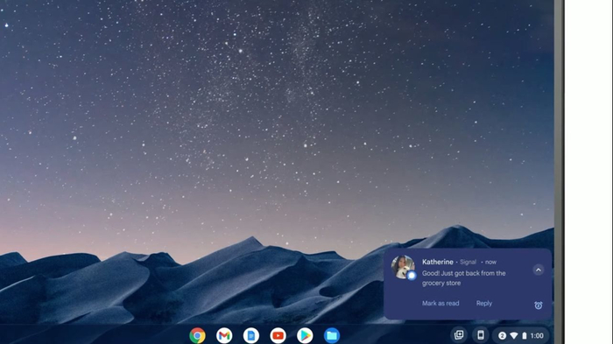
Task: Click the Signal badge on Katherine's avatar
Action: point(412,276)
